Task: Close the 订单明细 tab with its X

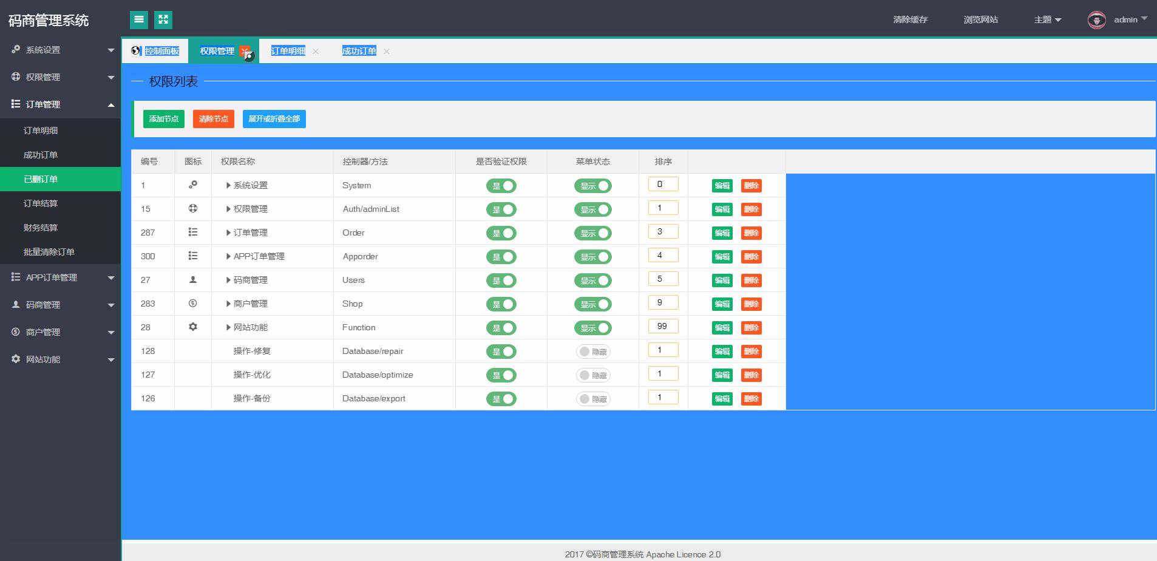Action: pos(316,52)
